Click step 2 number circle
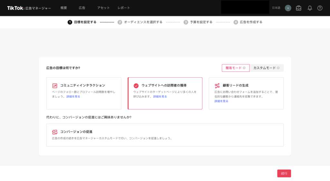Viewport: 330px width, 181px height. coord(120,22)
